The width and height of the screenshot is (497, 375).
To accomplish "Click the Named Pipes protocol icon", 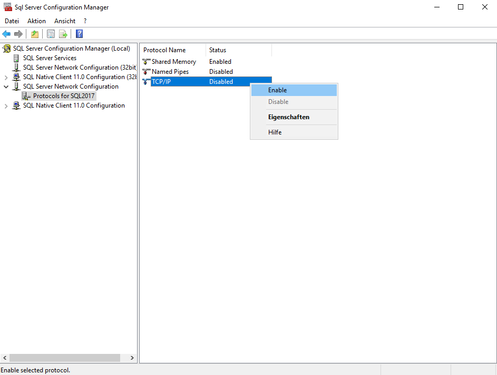I will [x=146, y=72].
